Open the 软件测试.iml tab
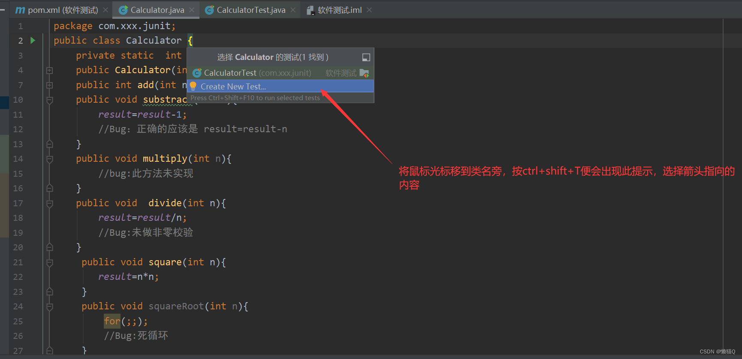 (339, 10)
